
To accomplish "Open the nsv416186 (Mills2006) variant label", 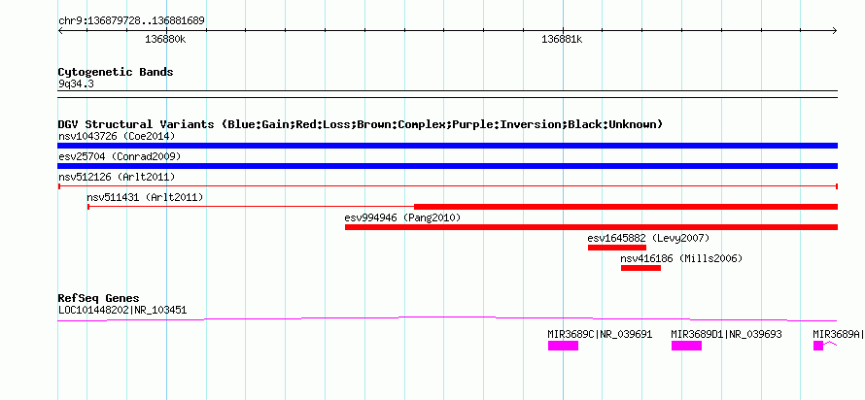I will tap(681, 258).
